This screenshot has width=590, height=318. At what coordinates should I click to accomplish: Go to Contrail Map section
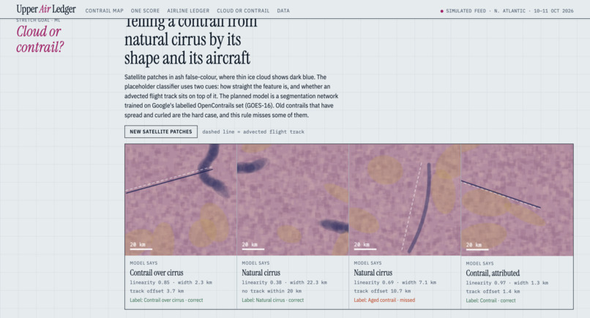[104, 11]
